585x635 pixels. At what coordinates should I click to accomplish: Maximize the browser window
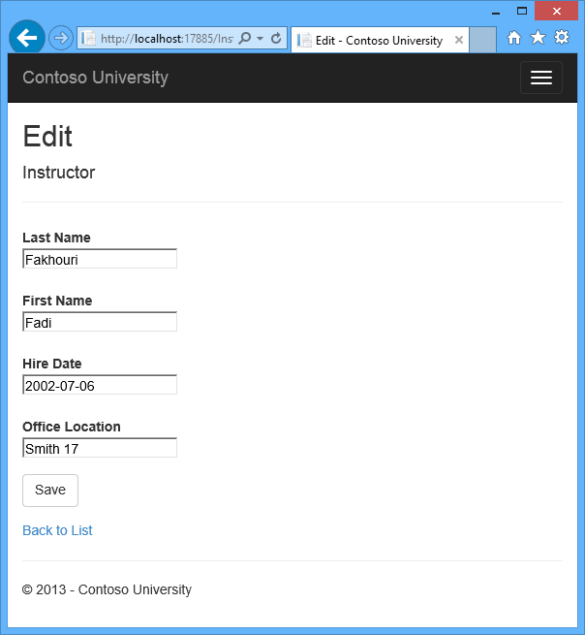tap(522, 11)
